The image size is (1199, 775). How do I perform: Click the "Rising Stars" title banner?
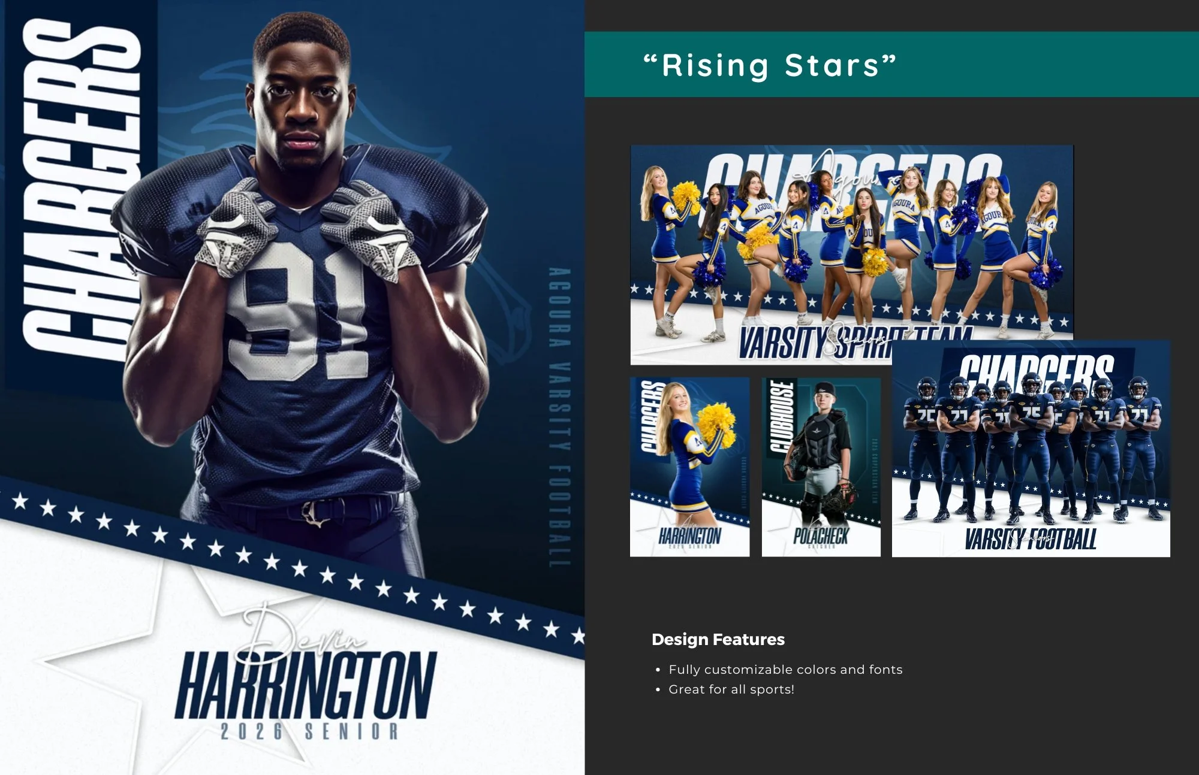click(891, 65)
